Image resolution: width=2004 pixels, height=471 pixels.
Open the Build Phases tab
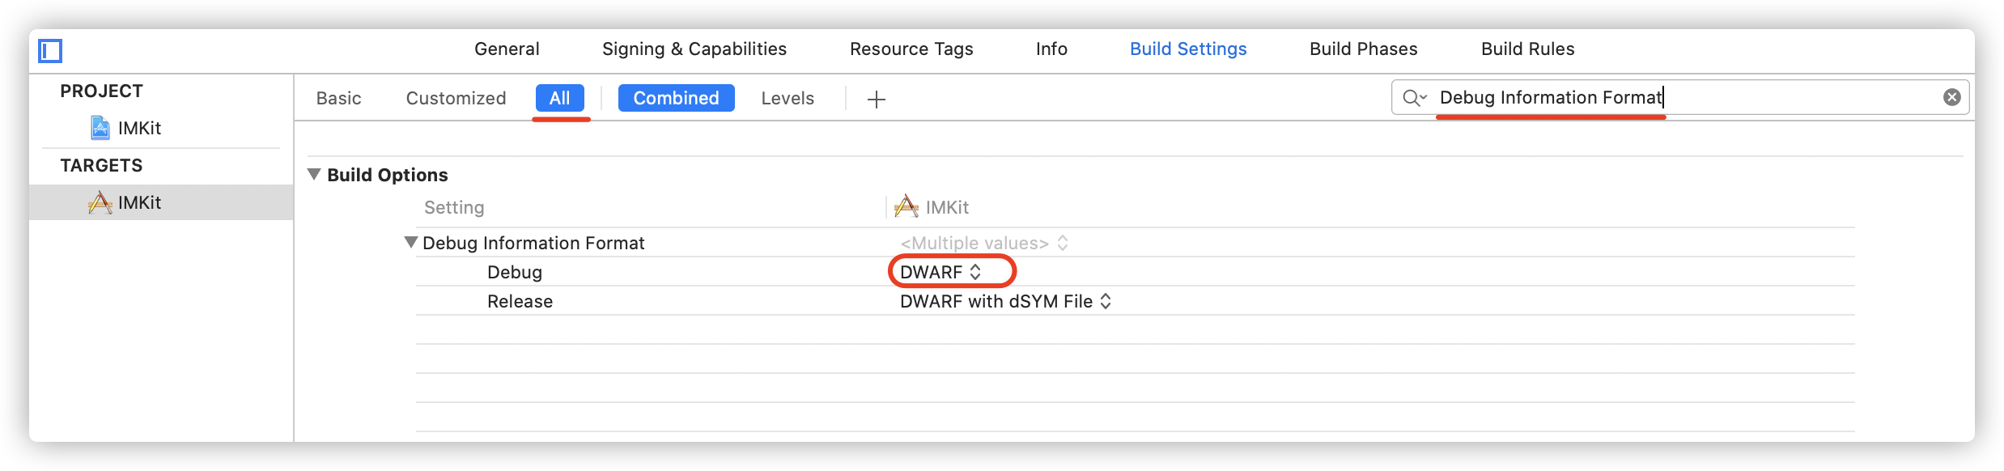(1363, 49)
